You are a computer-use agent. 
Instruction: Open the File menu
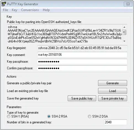6,10
